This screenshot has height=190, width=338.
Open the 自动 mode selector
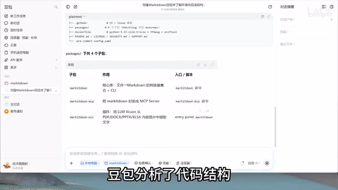click(x=253, y=163)
